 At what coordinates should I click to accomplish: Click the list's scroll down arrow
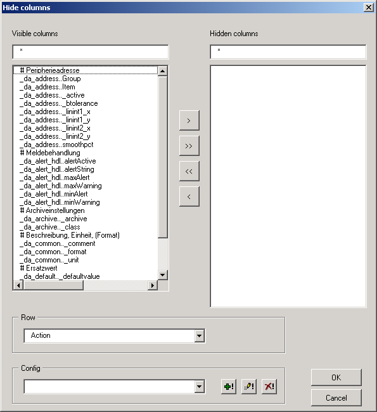163,275
